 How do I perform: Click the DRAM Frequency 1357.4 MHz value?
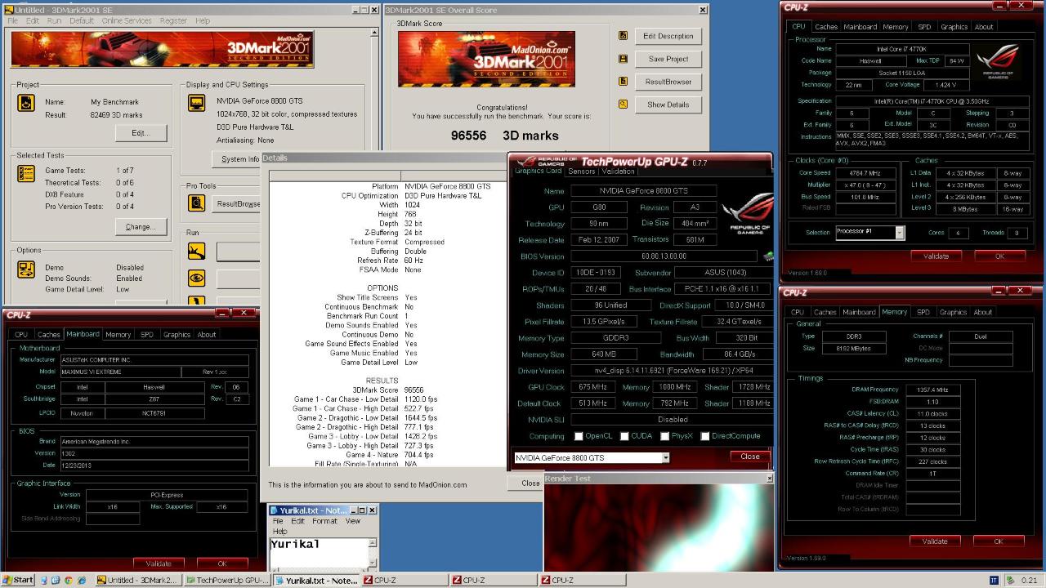tap(932, 390)
